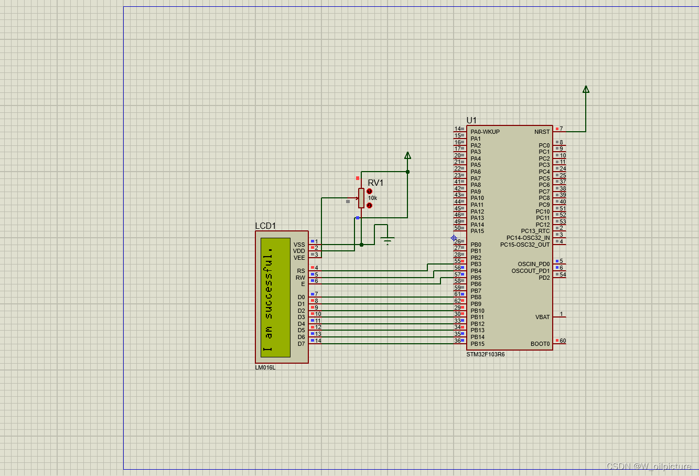Screen dimensions: 699x476
Task: Click the PA0-WKUP pin label
Action: pos(485,132)
